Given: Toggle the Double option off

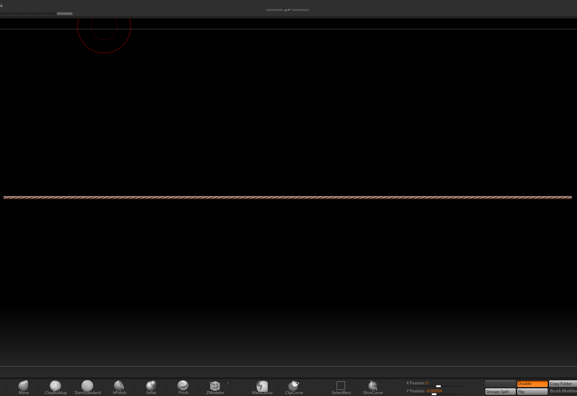Looking at the screenshot, I should click(532, 384).
